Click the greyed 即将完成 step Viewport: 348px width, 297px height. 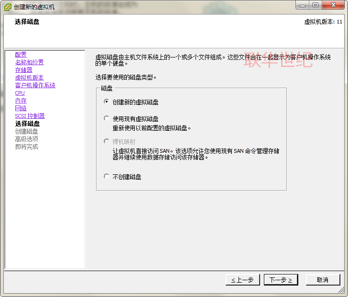point(26,147)
